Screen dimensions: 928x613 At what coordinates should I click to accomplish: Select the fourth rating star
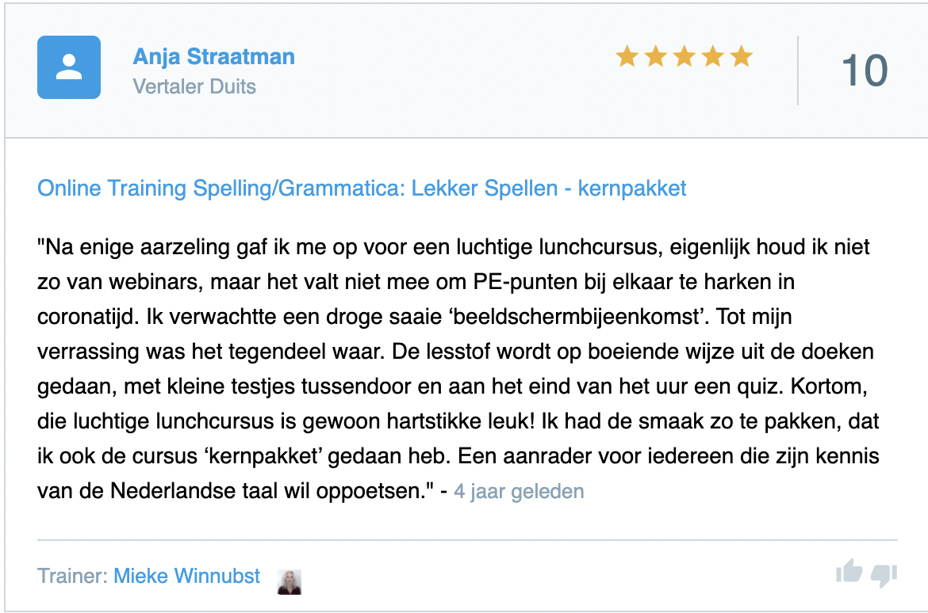(712, 55)
